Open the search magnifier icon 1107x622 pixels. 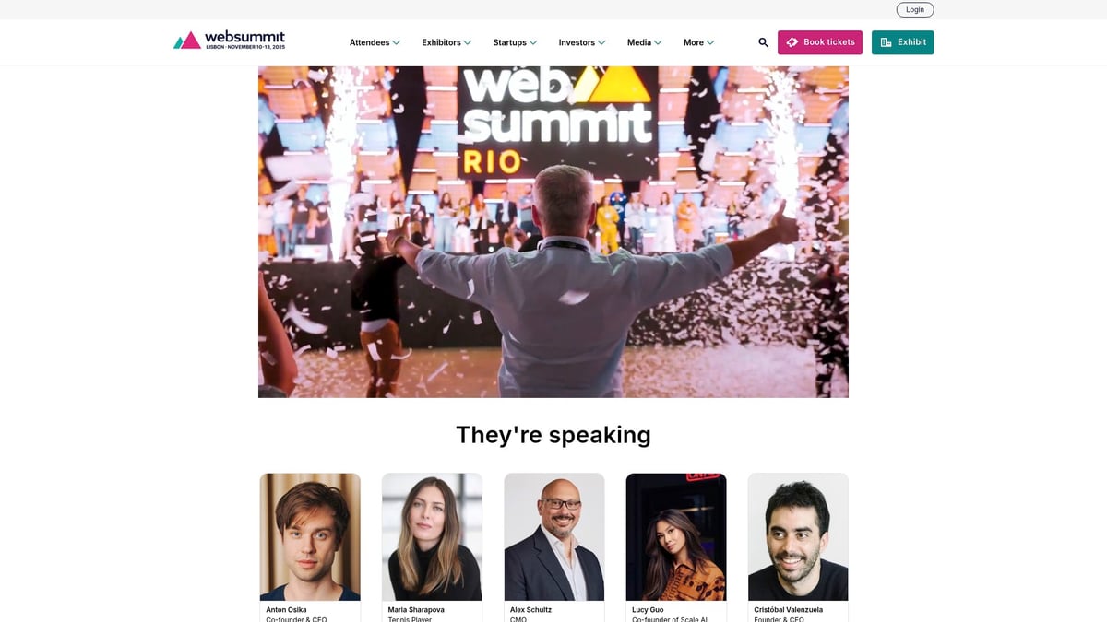tap(763, 42)
